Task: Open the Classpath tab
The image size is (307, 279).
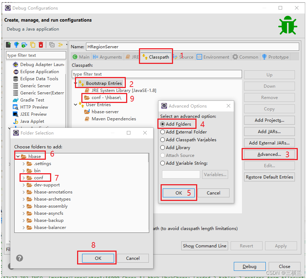Action: click(x=156, y=57)
